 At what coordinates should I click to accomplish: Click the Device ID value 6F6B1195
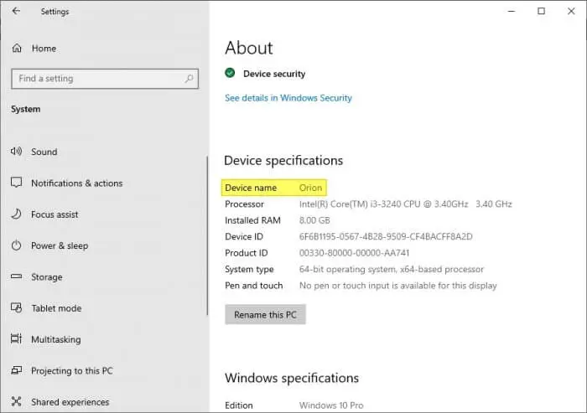pyautogui.click(x=386, y=237)
